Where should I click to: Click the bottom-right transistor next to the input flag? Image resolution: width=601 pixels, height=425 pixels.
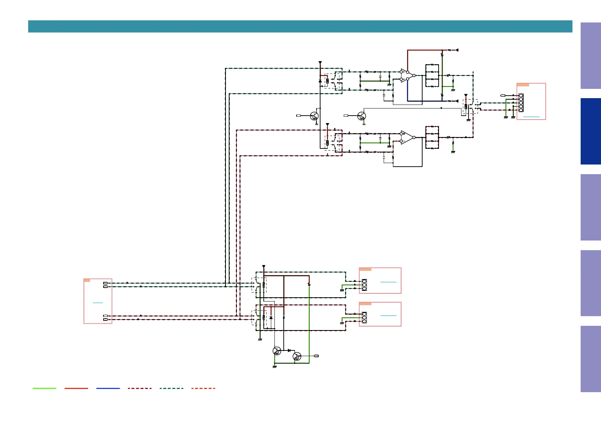click(x=297, y=356)
